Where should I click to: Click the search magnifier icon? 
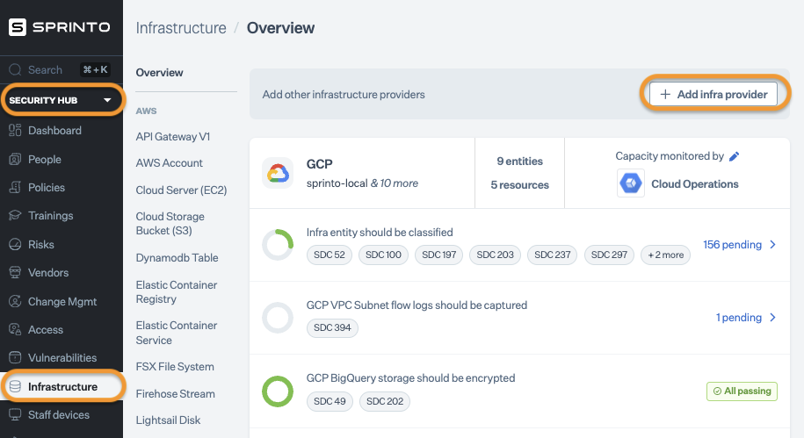tap(16, 69)
